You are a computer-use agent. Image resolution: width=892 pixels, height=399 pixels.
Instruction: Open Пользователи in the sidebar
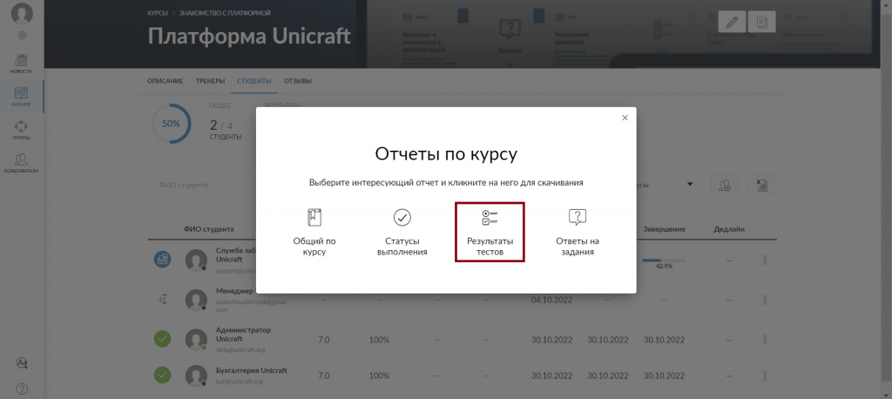pyautogui.click(x=21, y=162)
